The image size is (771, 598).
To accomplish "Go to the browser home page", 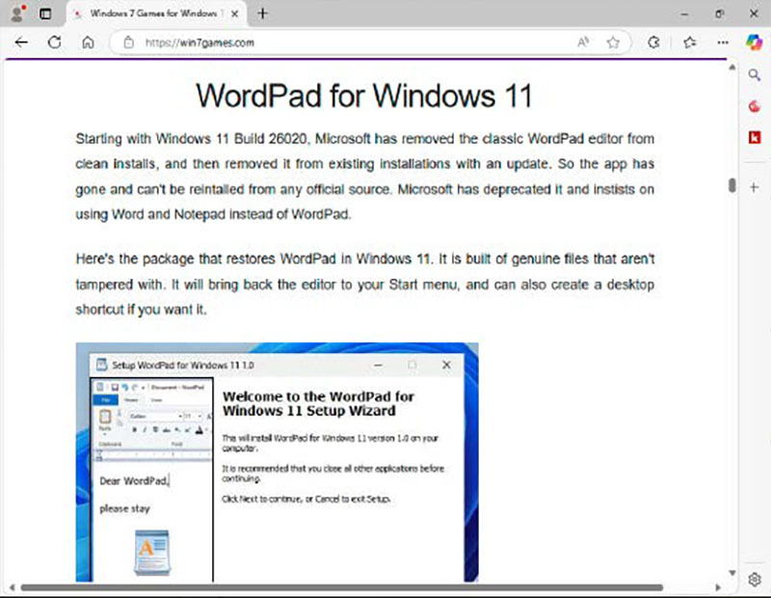I will pyautogui.click(x=88, y=42).
